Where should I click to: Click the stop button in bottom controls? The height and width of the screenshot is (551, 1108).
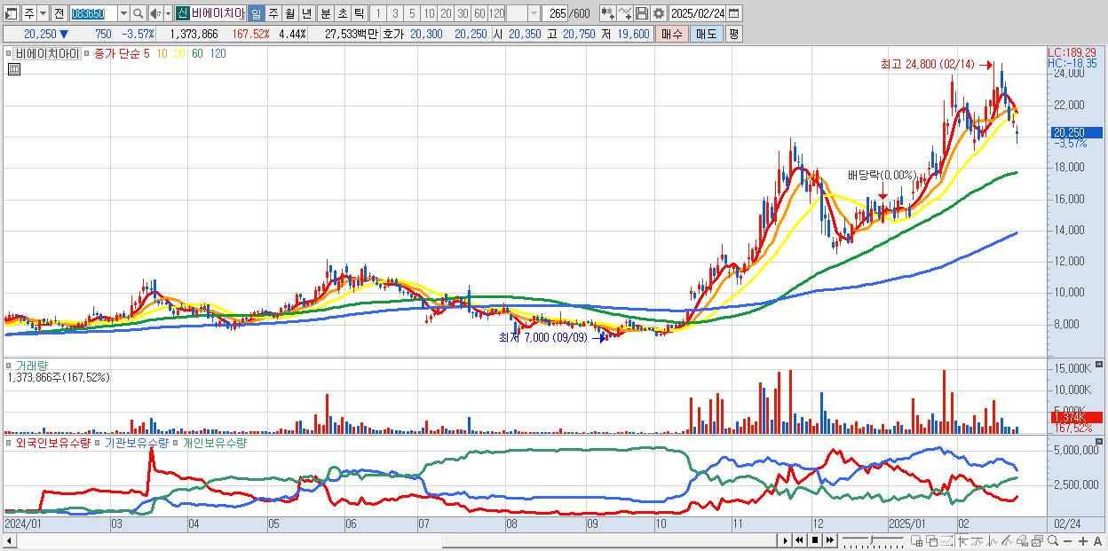[x=814, y=540]
